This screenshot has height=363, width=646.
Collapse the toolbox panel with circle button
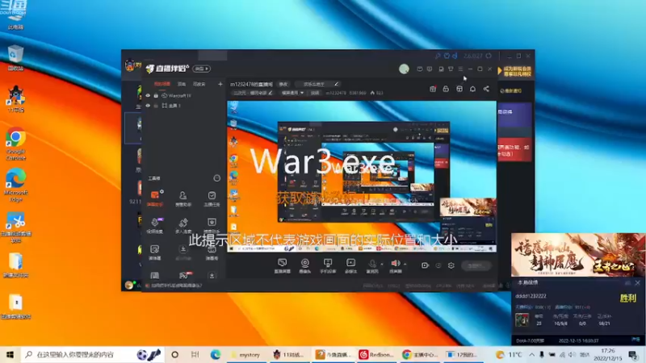click(x=216, y=178)
